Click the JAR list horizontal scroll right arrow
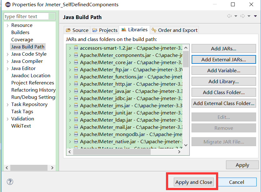This screenshot has height=192, width=261. pyautogui.click(x=179, y=152)
